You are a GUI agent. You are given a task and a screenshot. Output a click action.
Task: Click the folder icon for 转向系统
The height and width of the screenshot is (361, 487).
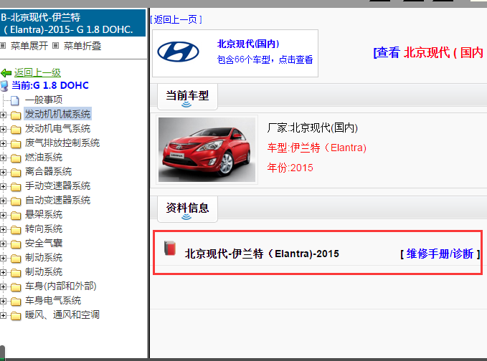click(16, 230)
